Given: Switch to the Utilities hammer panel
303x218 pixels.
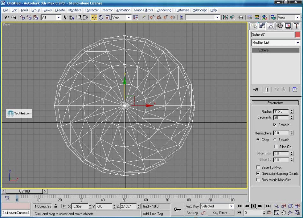Looking at the screenshot, I should pos(297,26).
